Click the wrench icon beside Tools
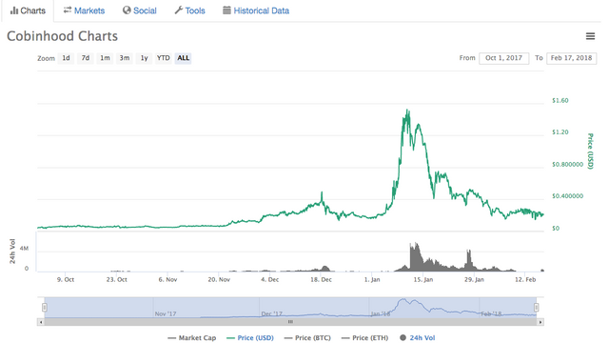609x343 pixels. [179, 10]
